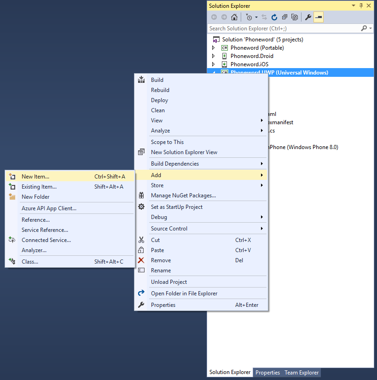Switch to the Team Explorer tab
377x380 pixels.
pos(302,373)
